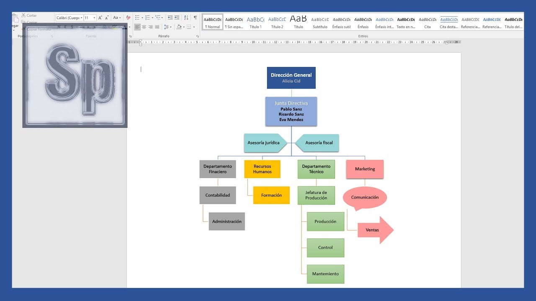The image size is (536, 301).
Task: Click the Sort A-Z icon
Action: [x=186, y=18]
